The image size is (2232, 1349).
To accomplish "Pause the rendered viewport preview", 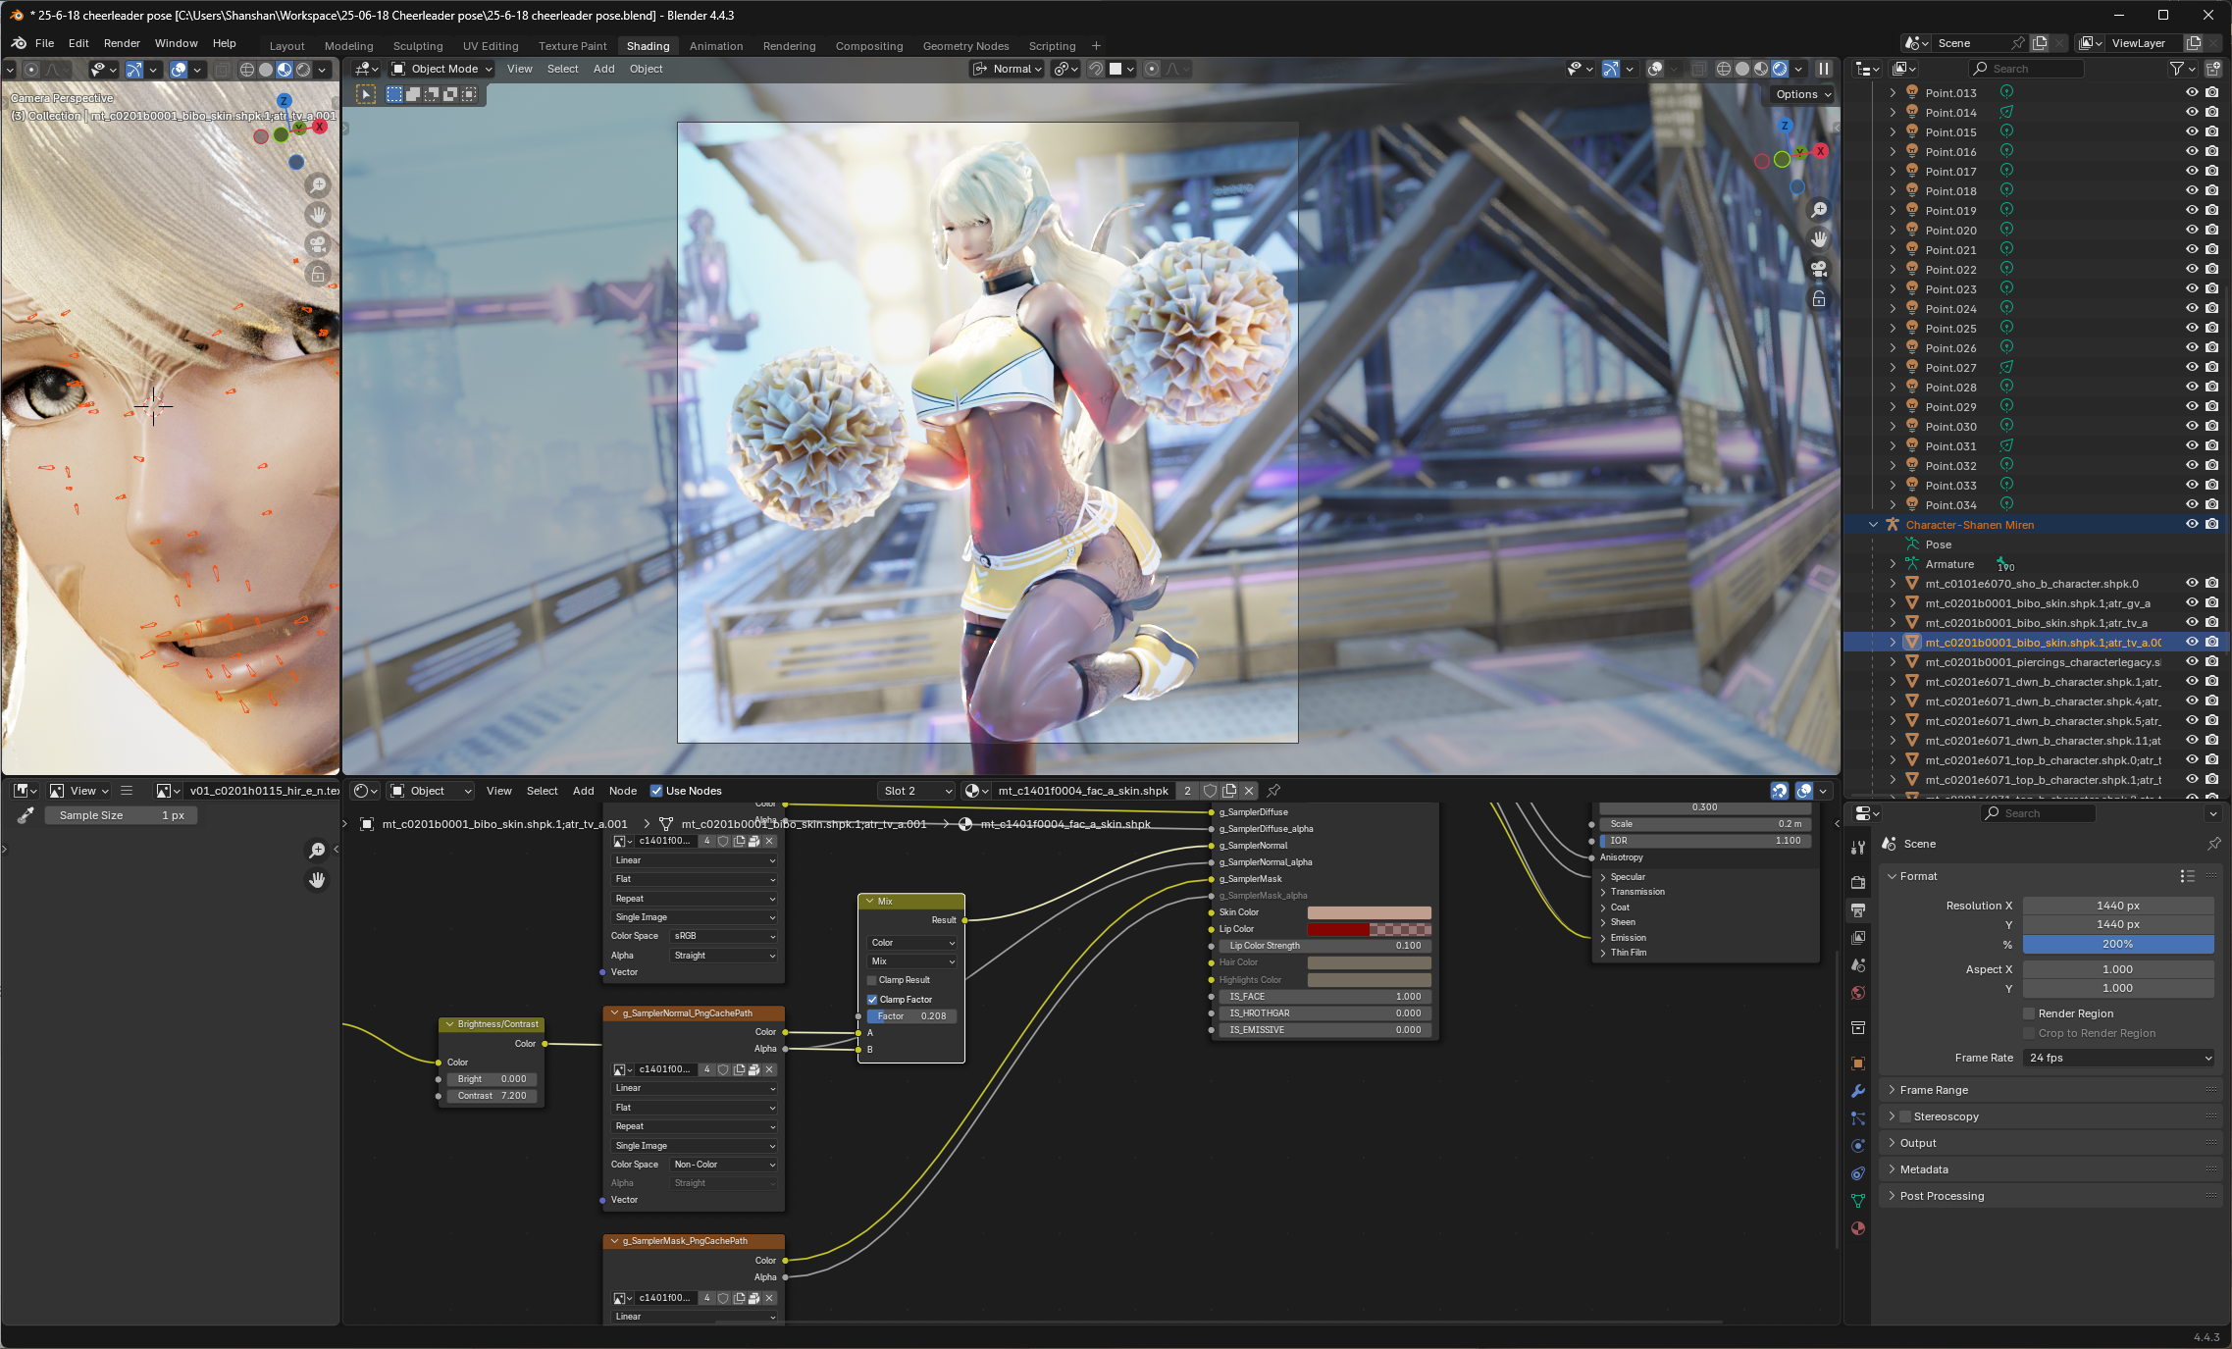I will pyautogui.click(x=1823, y=69).
